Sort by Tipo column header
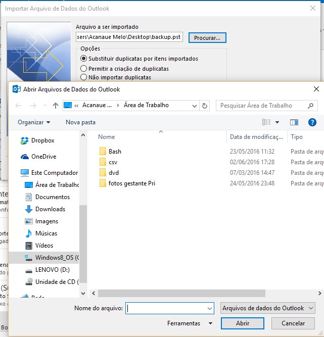 coord(297,137)
